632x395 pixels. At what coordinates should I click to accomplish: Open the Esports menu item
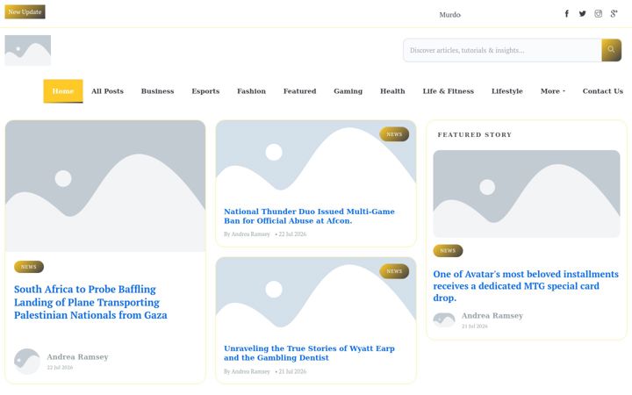205,91
